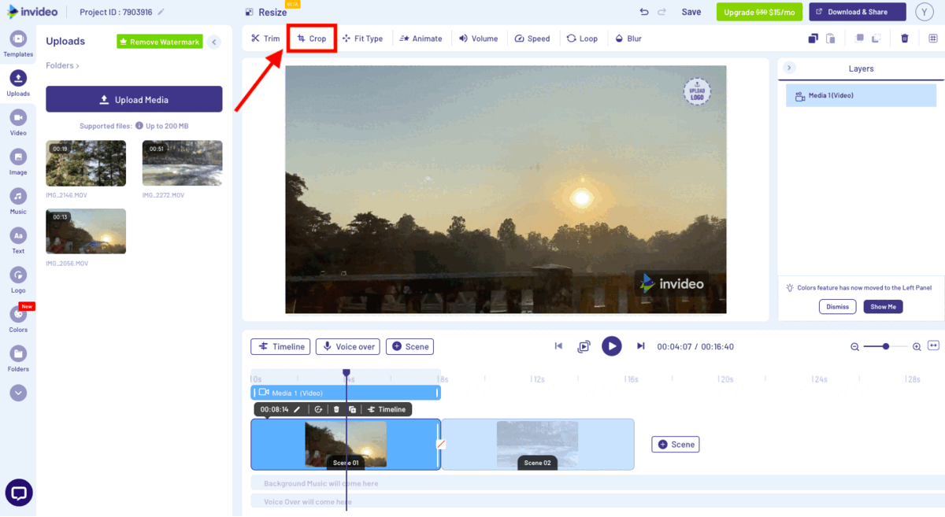
Task: Collapse the Uploads panel with the chevron
Action: [x=213, y=42]
